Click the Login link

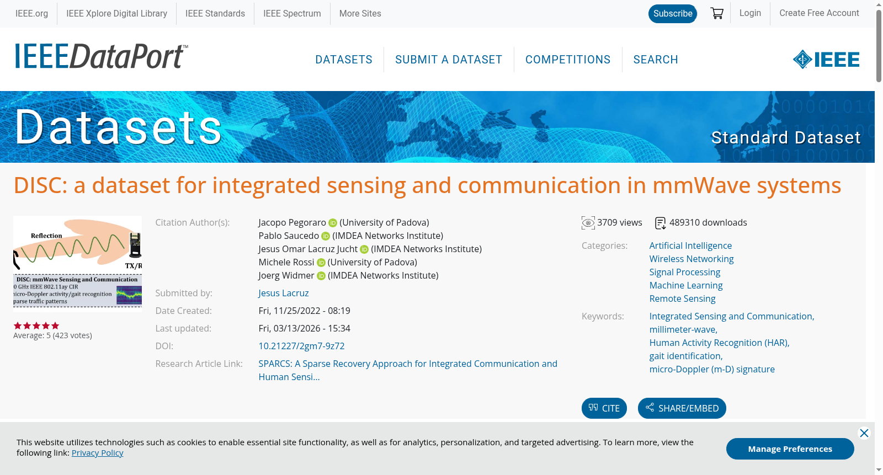pyautogui.click(x=750, y=13)
